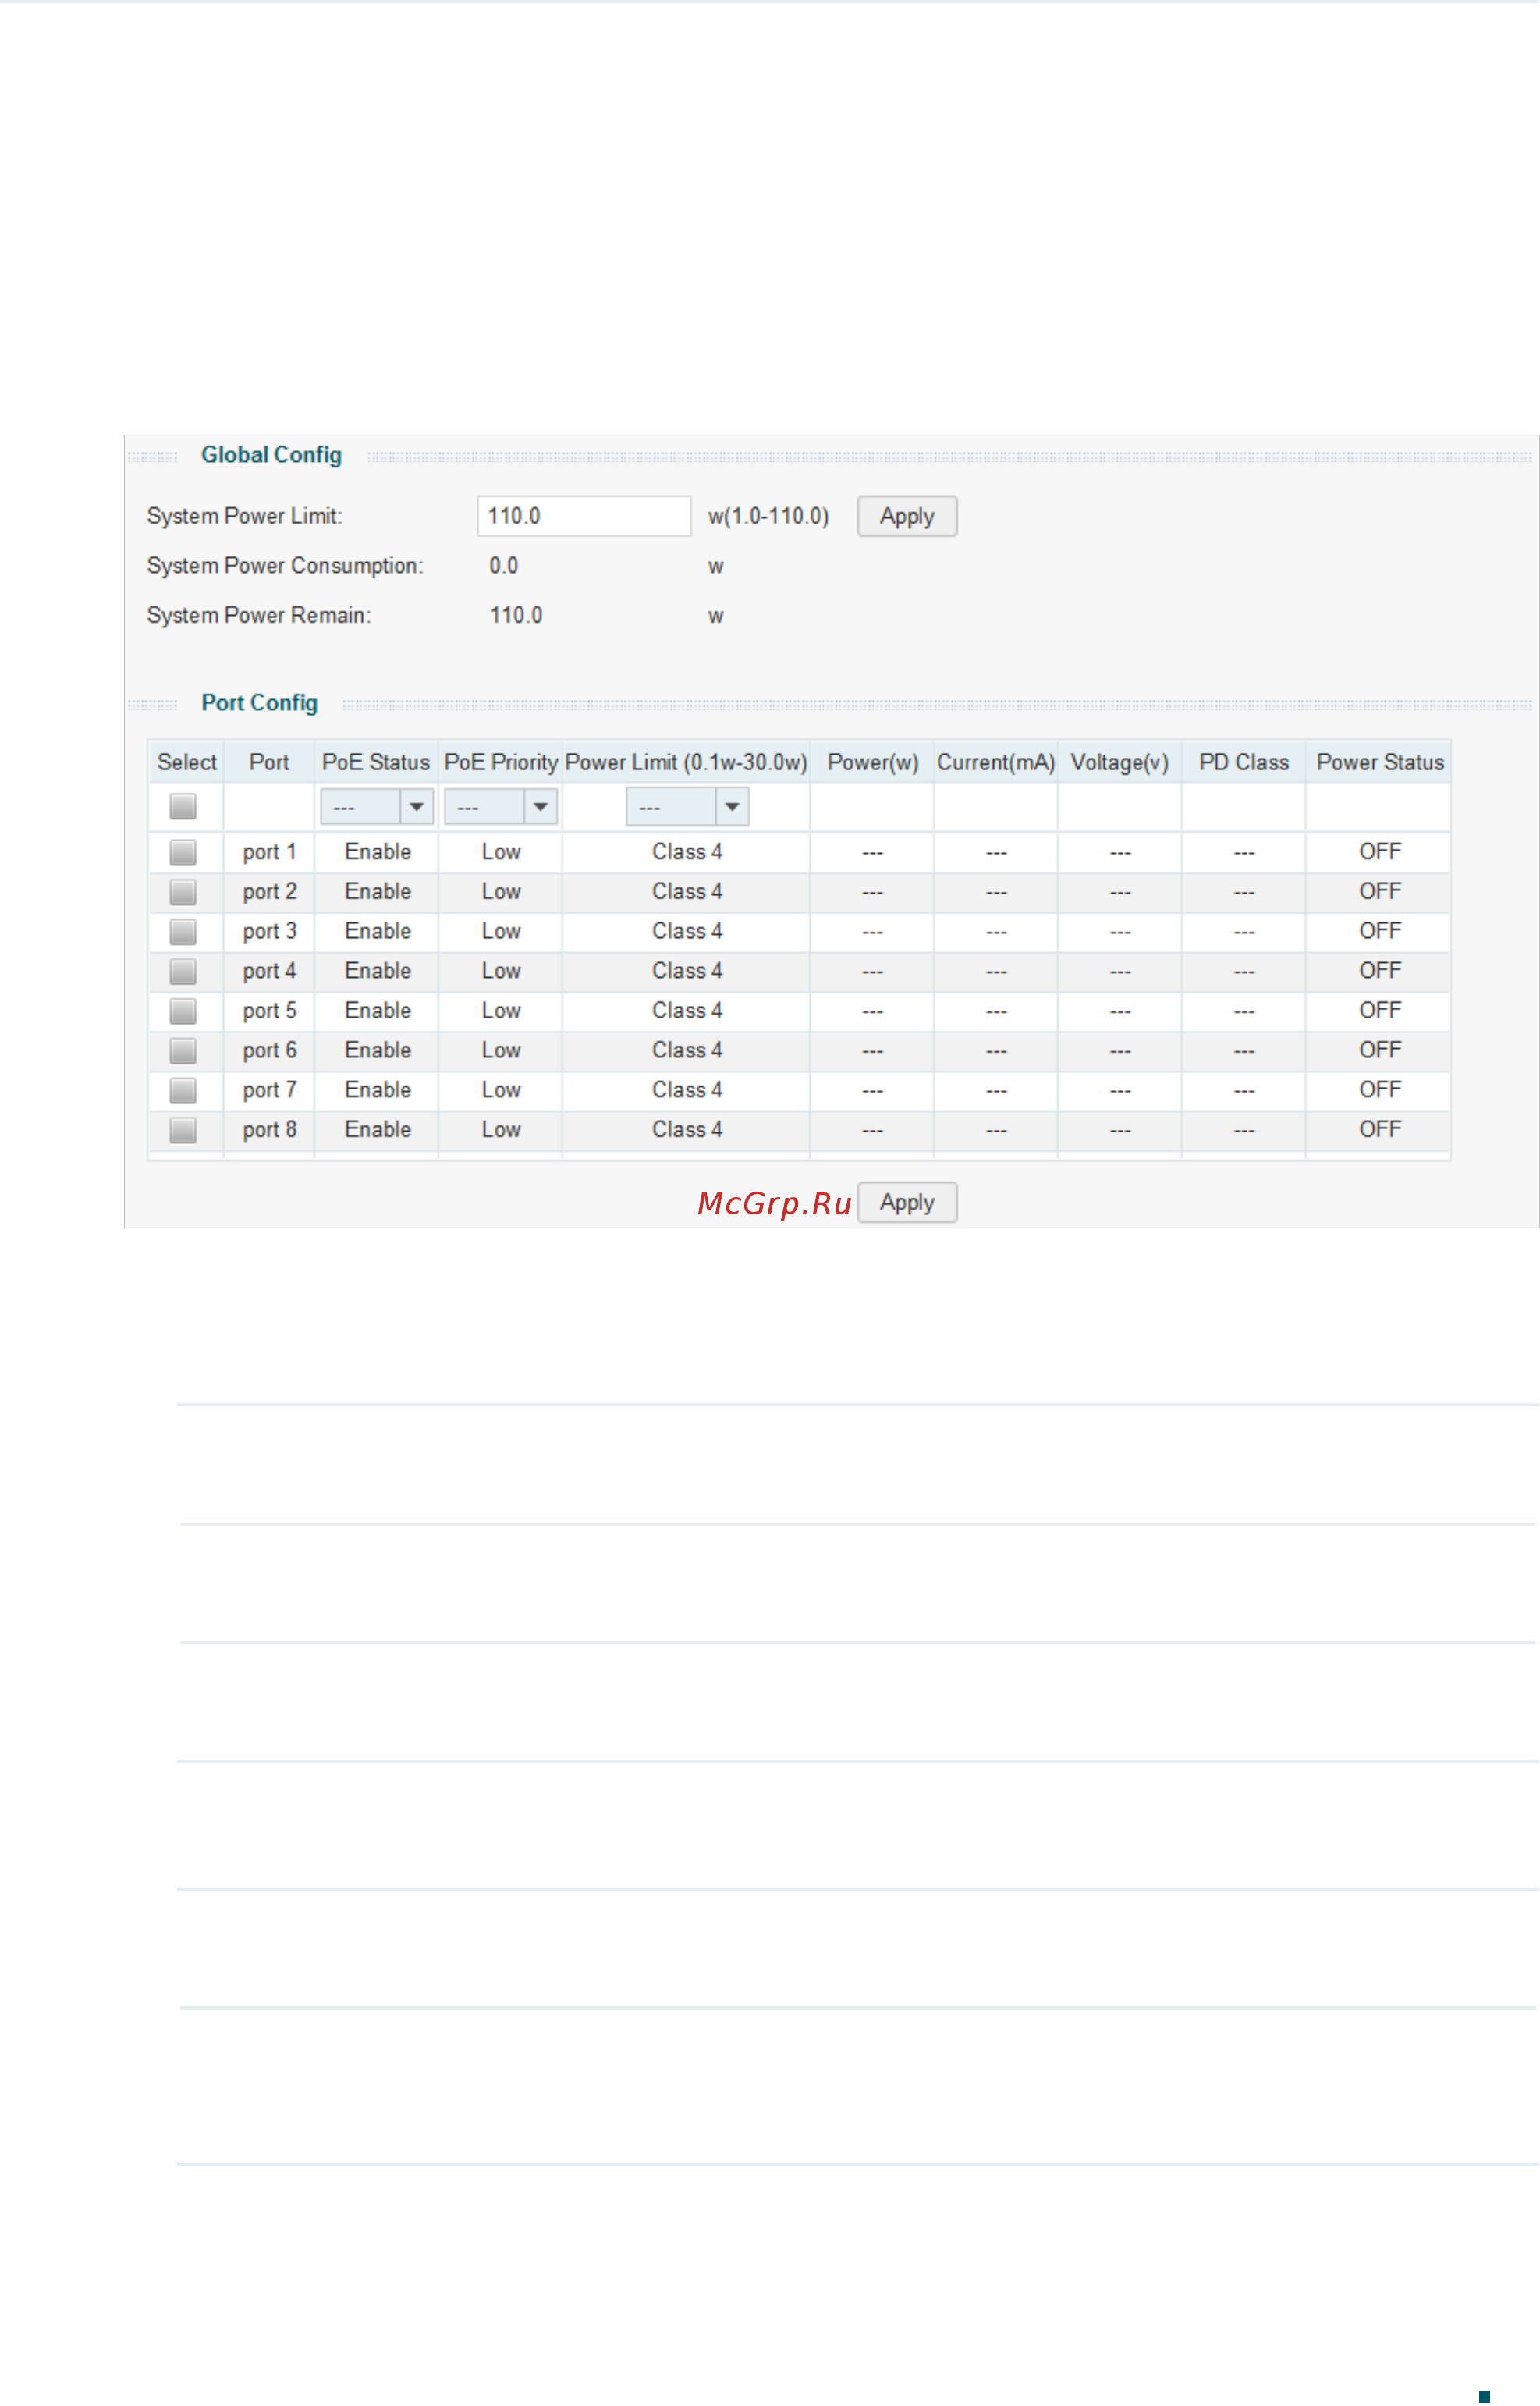Screen dimensions: 1540x2406
Task: Click the Port Config section title
Action: (259, 703)
